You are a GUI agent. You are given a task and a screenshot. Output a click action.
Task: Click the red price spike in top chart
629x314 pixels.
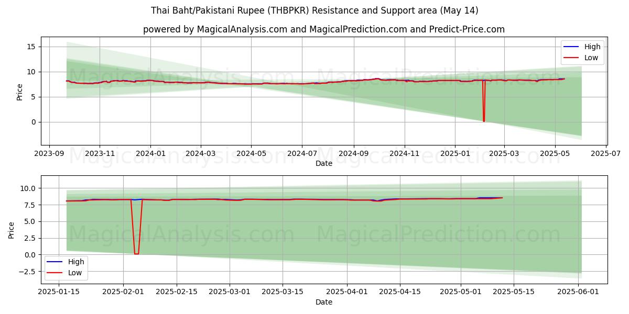pos(484,100)
